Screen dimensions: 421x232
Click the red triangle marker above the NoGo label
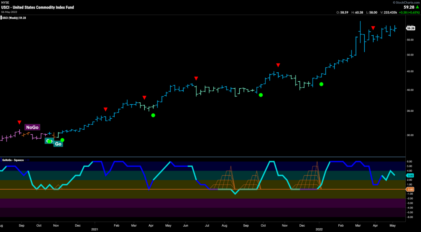tap(19, 122)
